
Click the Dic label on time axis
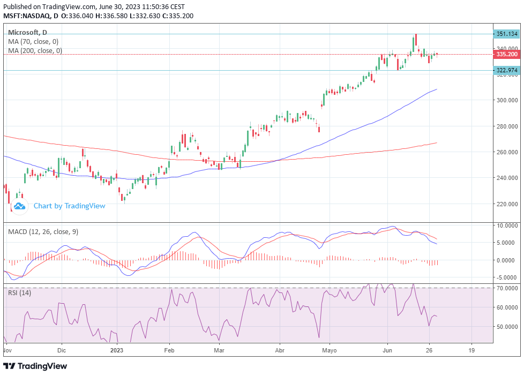[62, 350]
